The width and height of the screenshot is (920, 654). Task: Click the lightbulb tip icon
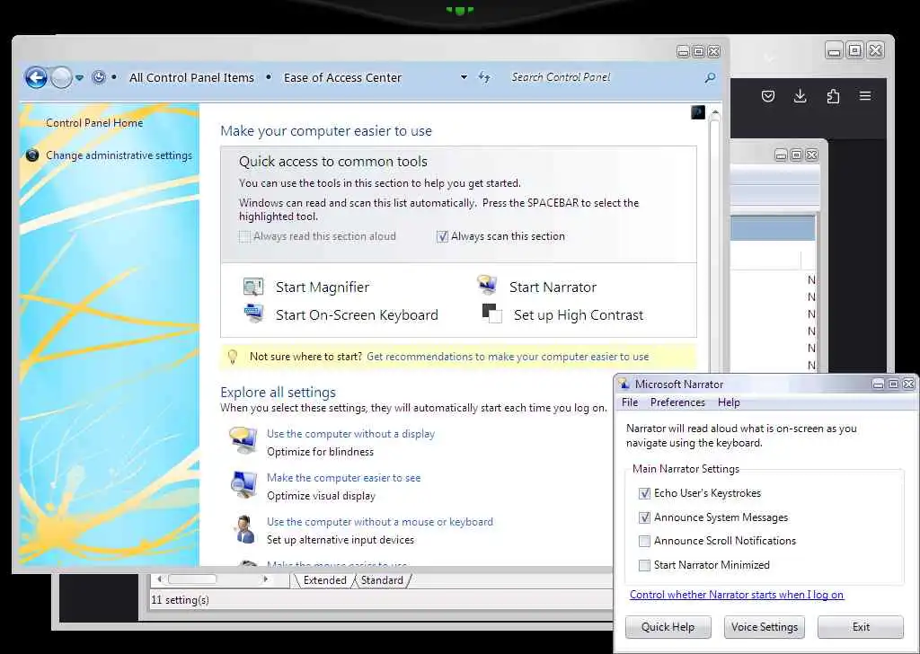(233, 357)
